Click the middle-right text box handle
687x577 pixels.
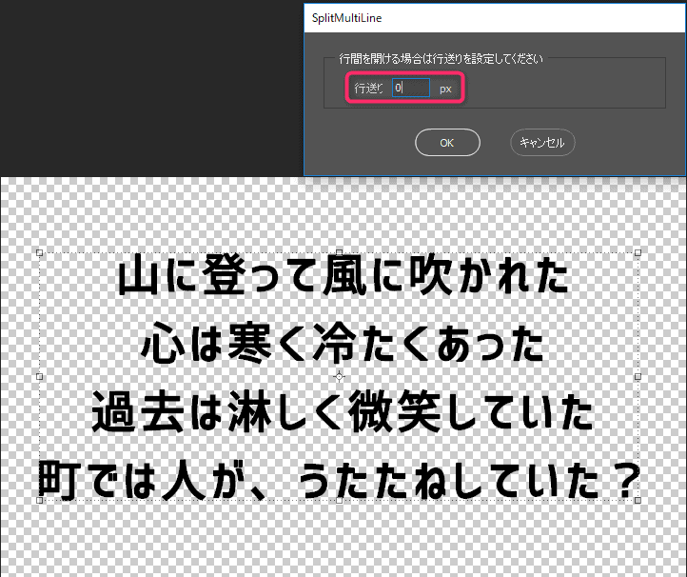click(x=638, y=376)
